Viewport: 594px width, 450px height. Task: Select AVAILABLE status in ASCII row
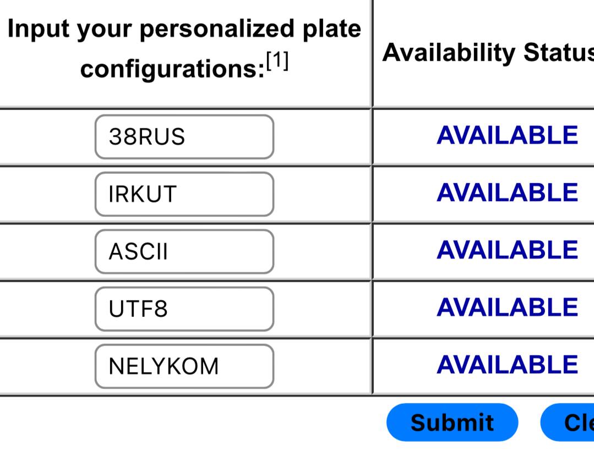pos(507,250)
